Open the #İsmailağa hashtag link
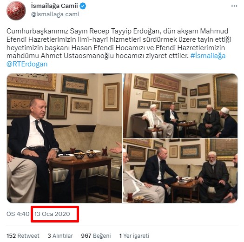This screenshot has width=244, height=242. tap(208, 56)
